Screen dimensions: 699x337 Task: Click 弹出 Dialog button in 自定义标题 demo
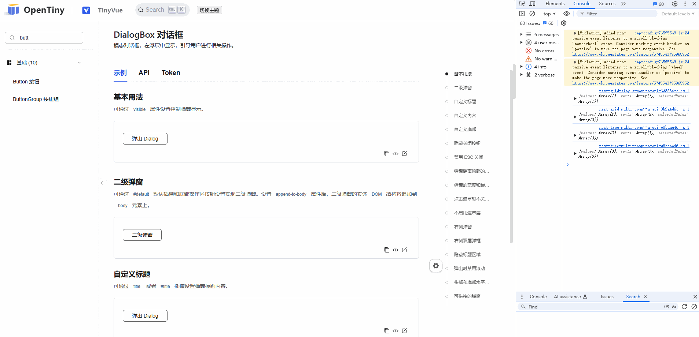click(x=145, y=316)
